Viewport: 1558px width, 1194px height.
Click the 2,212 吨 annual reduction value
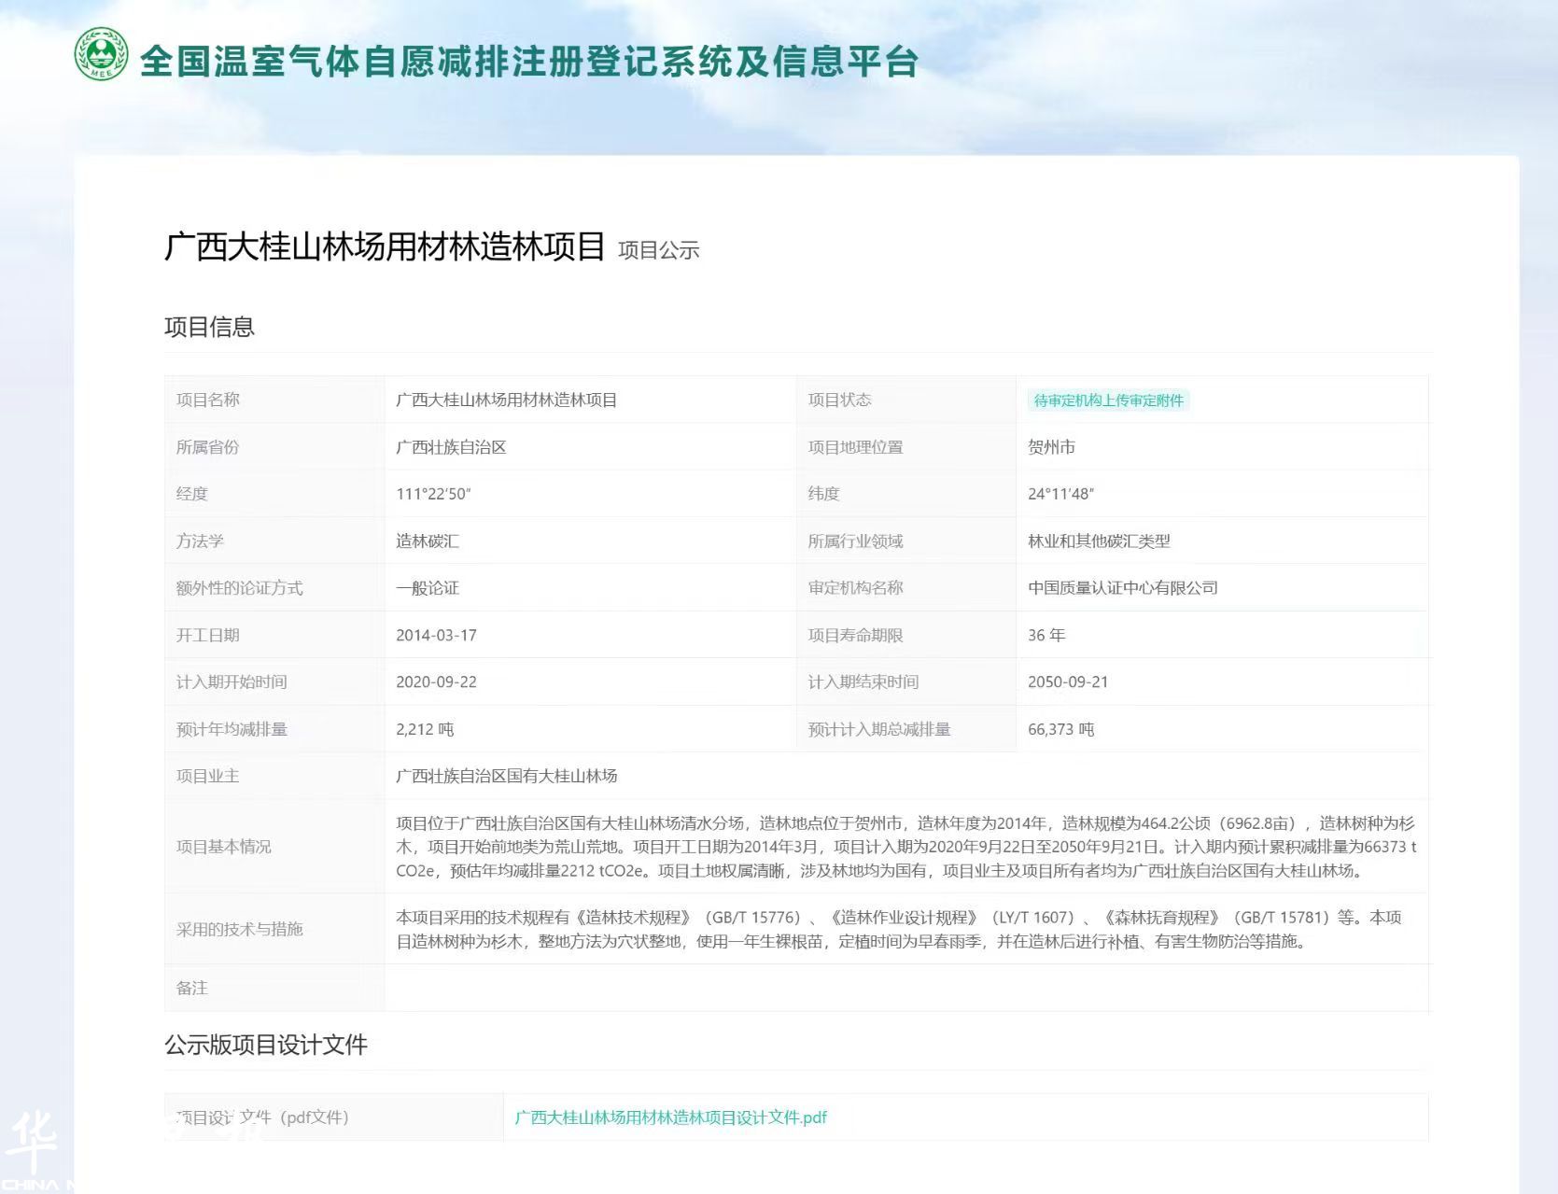(425, 729)
